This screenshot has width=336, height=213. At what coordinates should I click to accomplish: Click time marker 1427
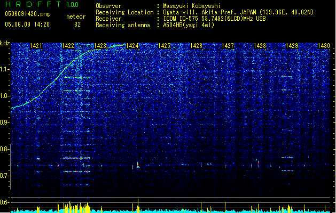[x=228, y=46]
